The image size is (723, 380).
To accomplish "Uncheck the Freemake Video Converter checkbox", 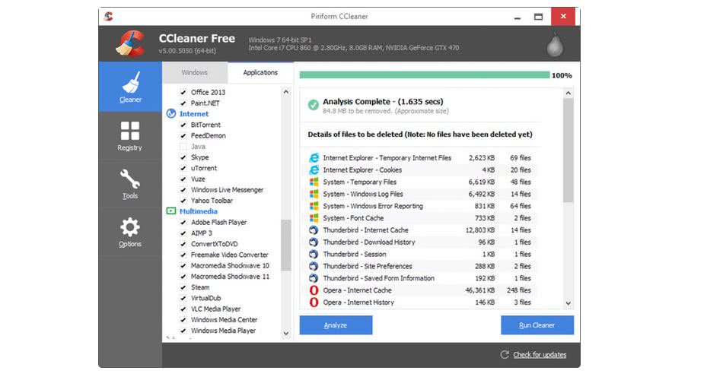I will (183, 255).
